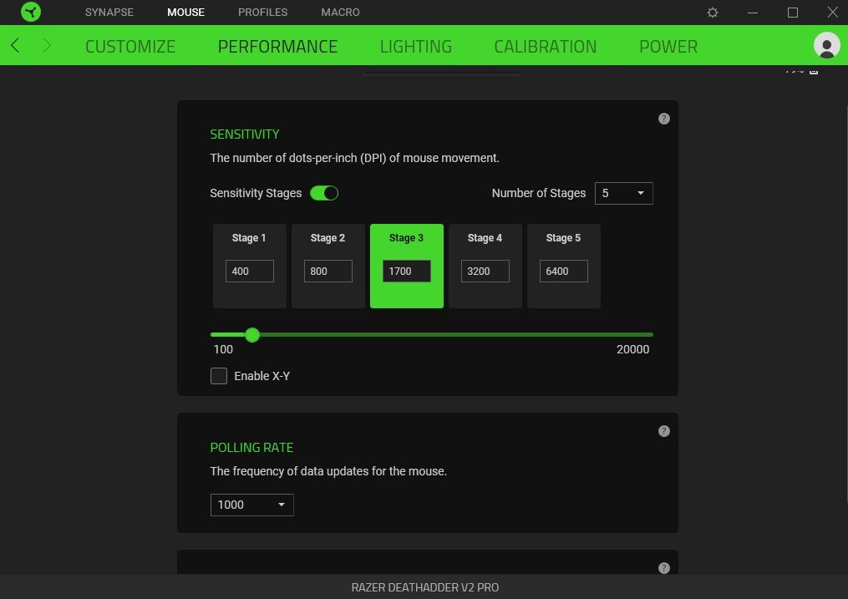This screenshot has height=599, width=848.
Task: Click the DPI slider handle
Action: tap(252, 335)
